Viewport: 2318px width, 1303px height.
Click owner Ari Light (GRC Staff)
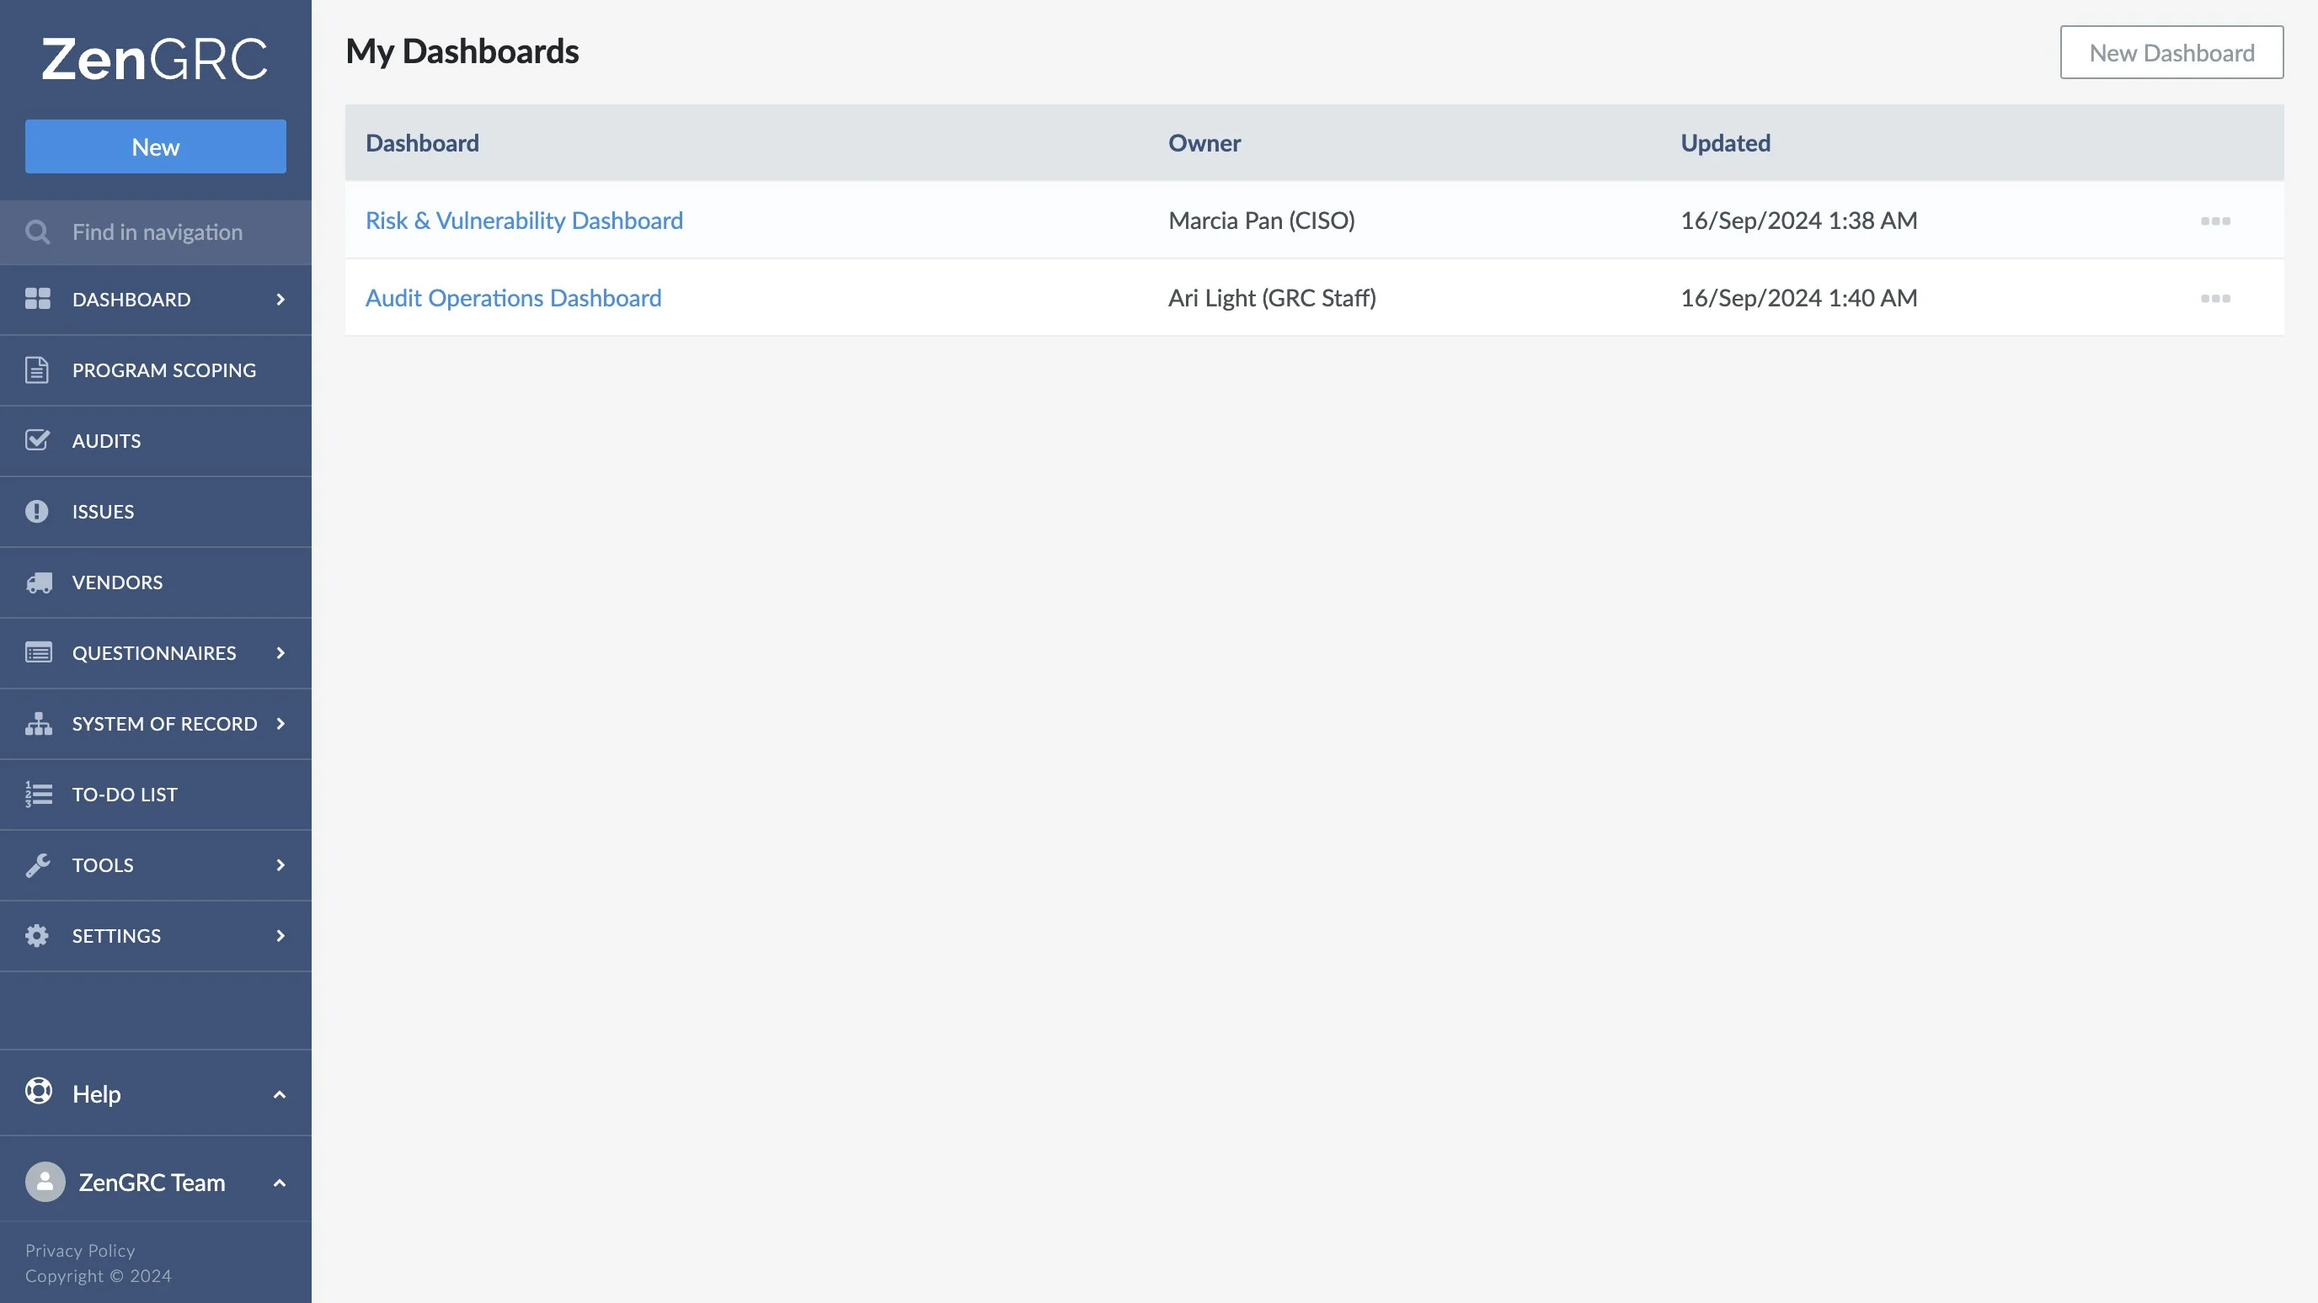[x=1273, y=299]
